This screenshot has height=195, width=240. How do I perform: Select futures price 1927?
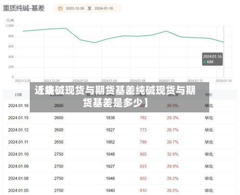(x=110, y=166)
